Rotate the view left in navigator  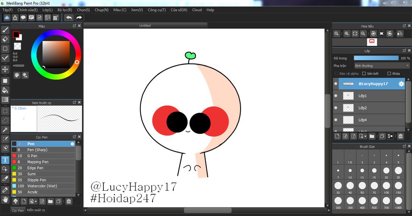373,34
